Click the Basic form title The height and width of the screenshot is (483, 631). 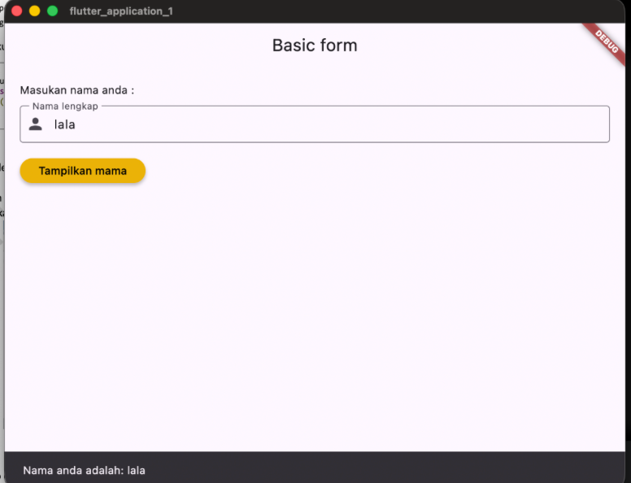tap(315, 45)
